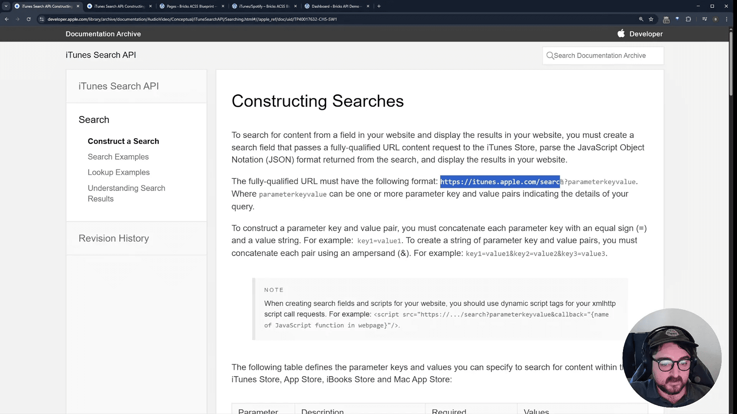
Task: Switch to the iTunes/Spotify Bricks ACSS tab
Action: coord(264,6)
